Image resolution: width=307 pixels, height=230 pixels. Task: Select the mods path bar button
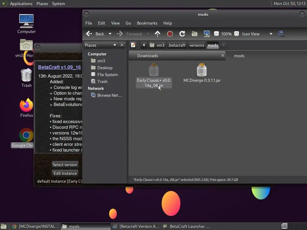[x=213, y=45]
